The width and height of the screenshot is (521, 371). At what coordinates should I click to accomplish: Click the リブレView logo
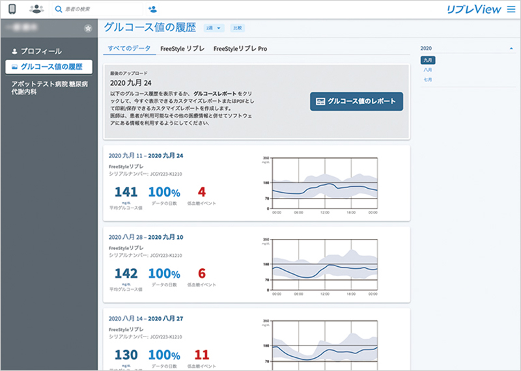coord(474,9)
